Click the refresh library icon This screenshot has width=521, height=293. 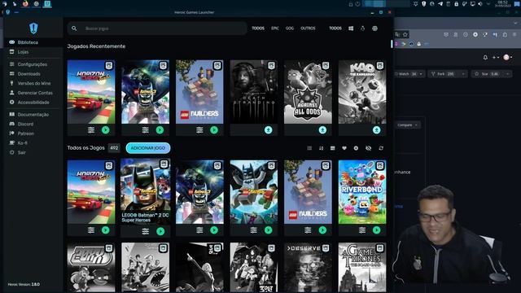click(381, 148)
